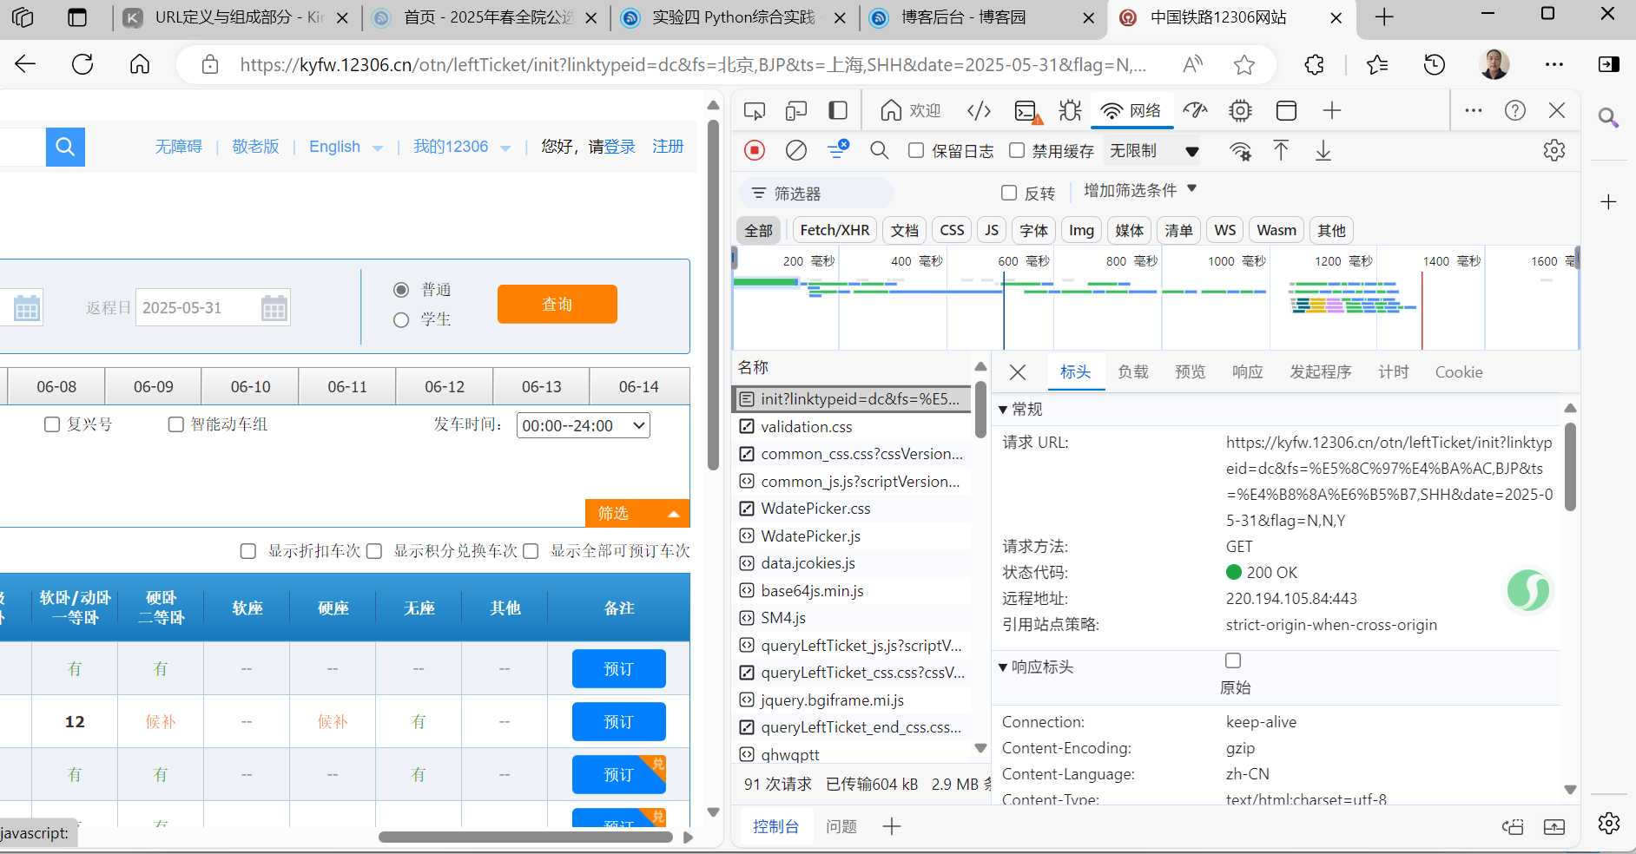Switch to the 响应 tab
The height and width of the screenshot is (854, 1636).
1248,371
